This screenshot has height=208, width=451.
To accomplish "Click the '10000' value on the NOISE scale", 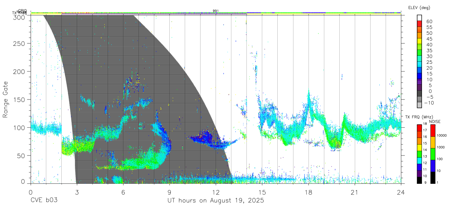I will [442, 136].
